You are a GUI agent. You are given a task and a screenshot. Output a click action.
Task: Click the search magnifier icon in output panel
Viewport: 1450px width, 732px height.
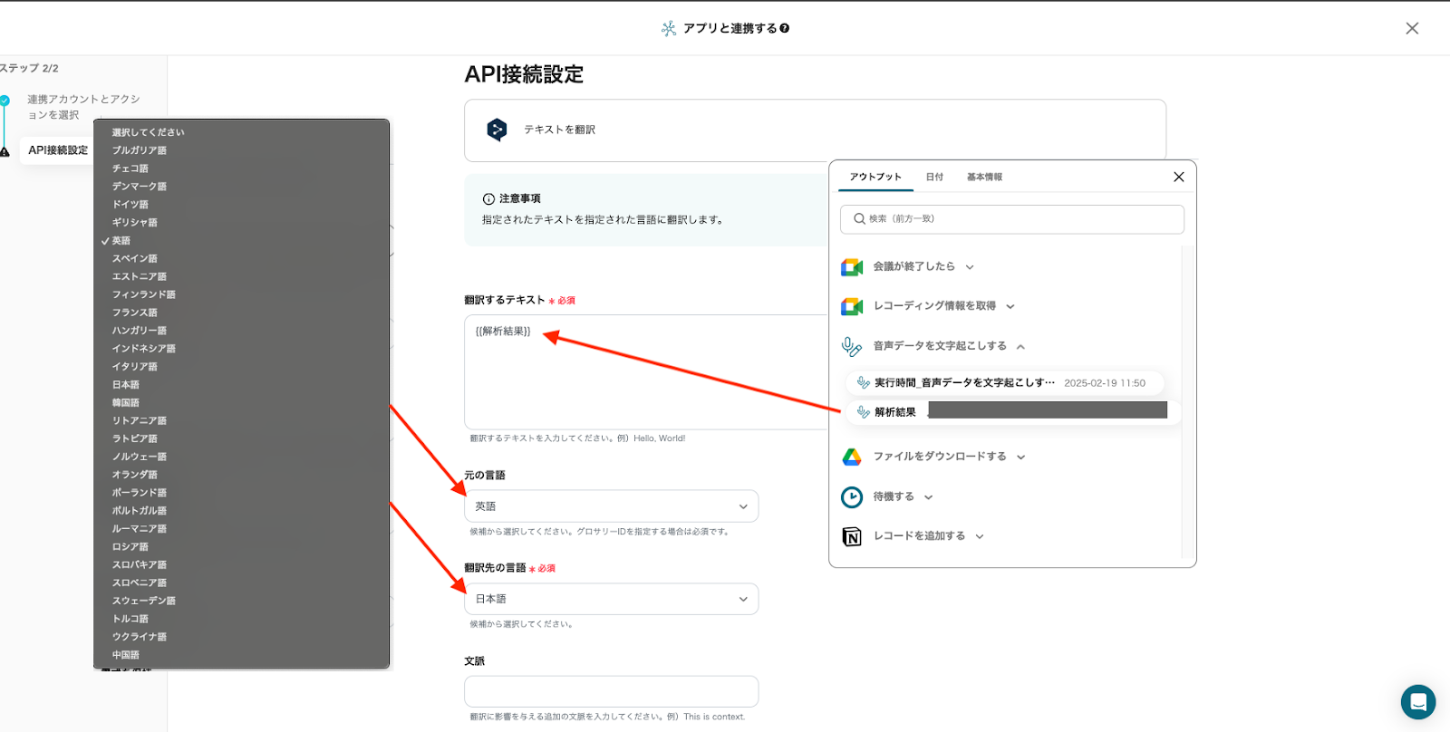pyautogui.click(x=859, y=218)
